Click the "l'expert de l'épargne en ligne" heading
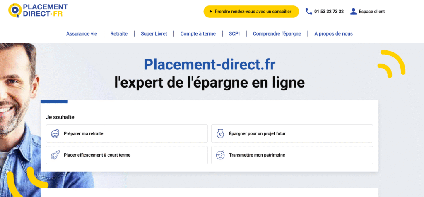The height and width of the screenshot is (197, 424). pos(210,83)
